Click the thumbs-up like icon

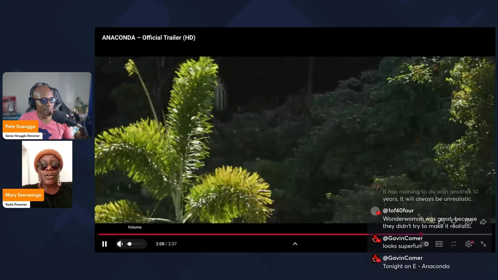click(441, 222)
